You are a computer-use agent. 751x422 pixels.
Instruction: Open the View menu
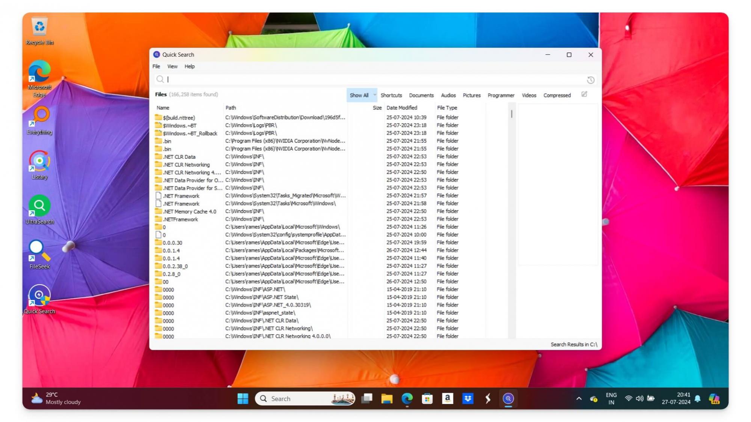172,66
